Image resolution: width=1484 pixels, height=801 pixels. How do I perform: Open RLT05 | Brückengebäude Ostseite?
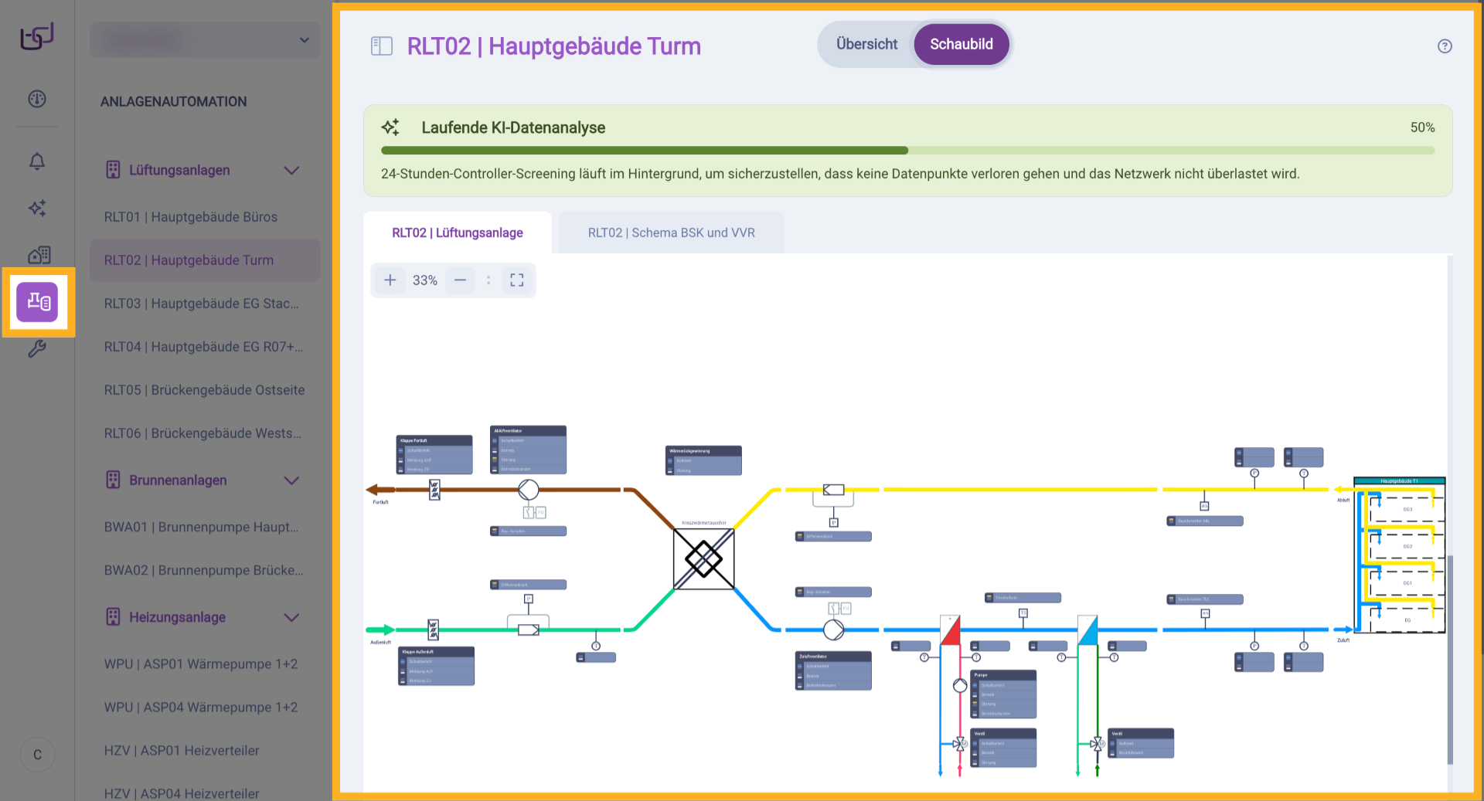(204, 390)
